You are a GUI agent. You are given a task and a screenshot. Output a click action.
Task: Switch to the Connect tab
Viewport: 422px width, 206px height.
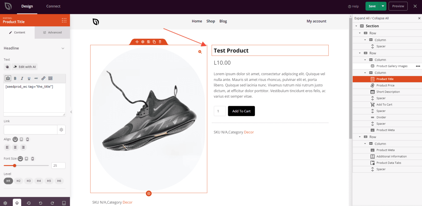pos(53,6)
